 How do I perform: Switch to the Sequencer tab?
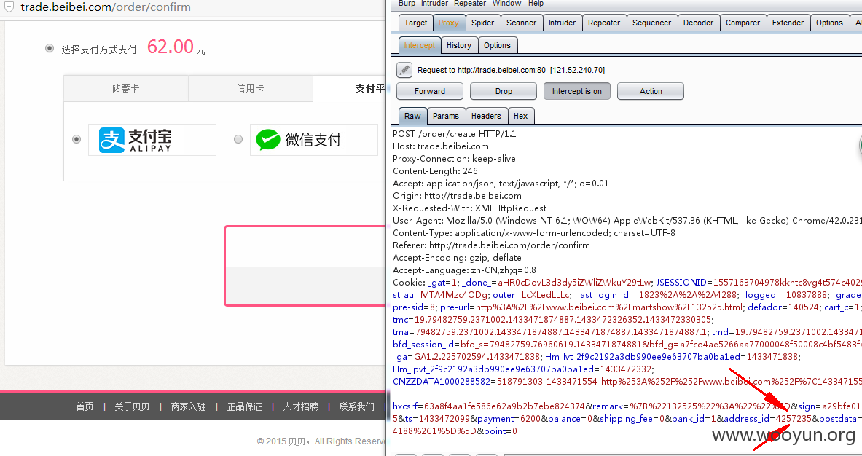[x=651, y=23]
